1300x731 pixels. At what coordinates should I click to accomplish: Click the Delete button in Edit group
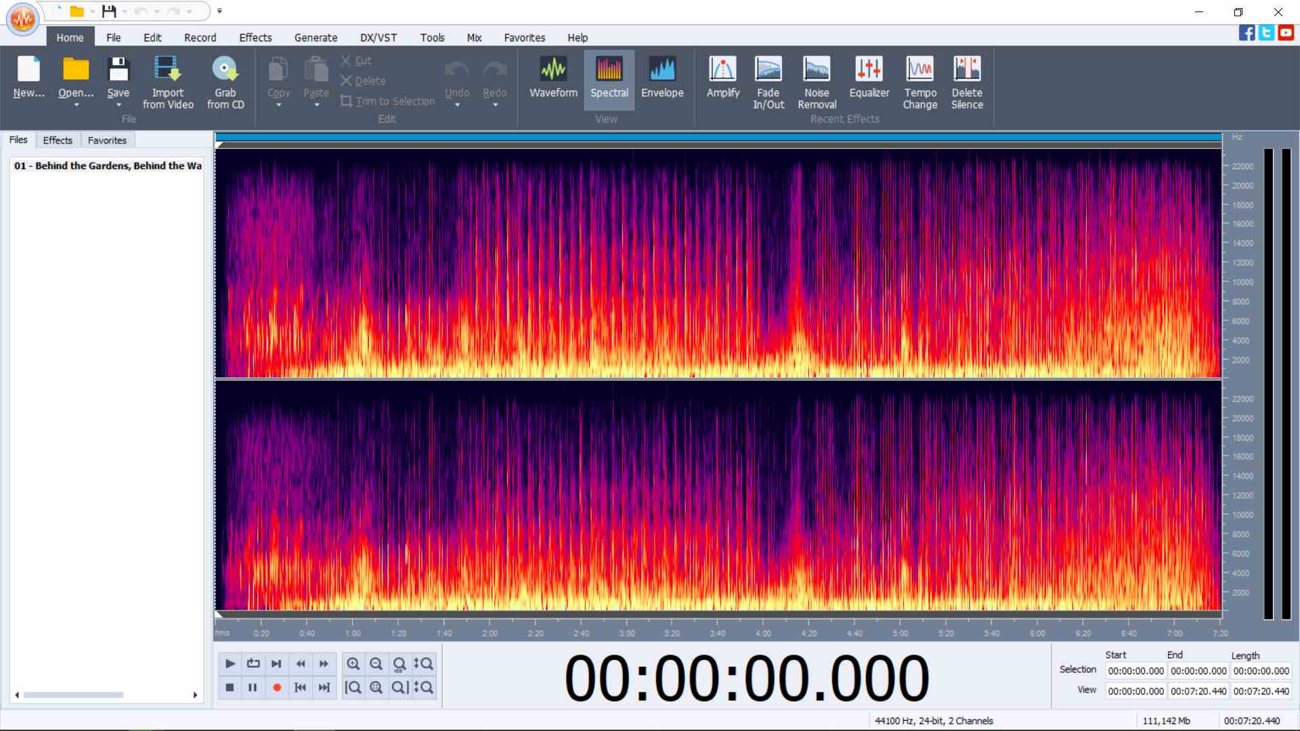[x=363, y=81]
